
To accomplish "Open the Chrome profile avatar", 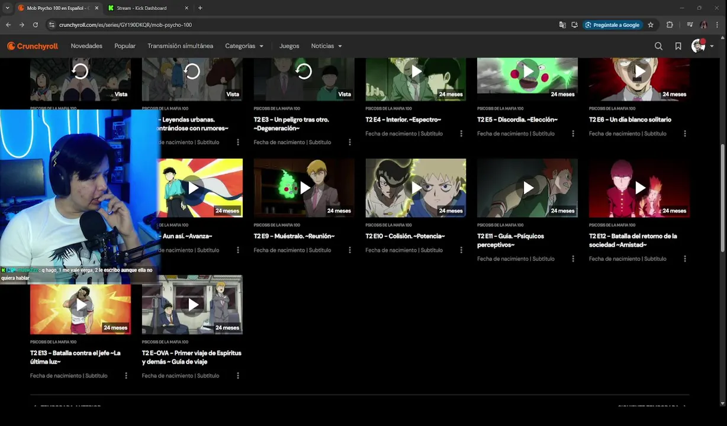I will pyautogui.click(x=703, y=25).
